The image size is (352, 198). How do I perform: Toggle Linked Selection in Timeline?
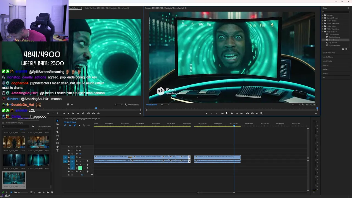75,125
